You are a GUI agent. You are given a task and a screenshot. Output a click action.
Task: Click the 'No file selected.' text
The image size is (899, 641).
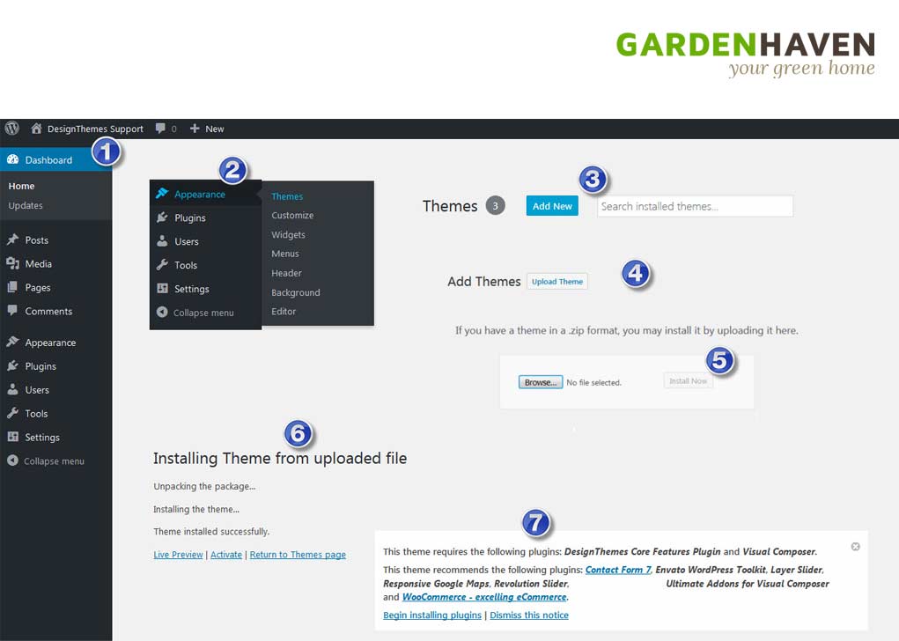594,382
